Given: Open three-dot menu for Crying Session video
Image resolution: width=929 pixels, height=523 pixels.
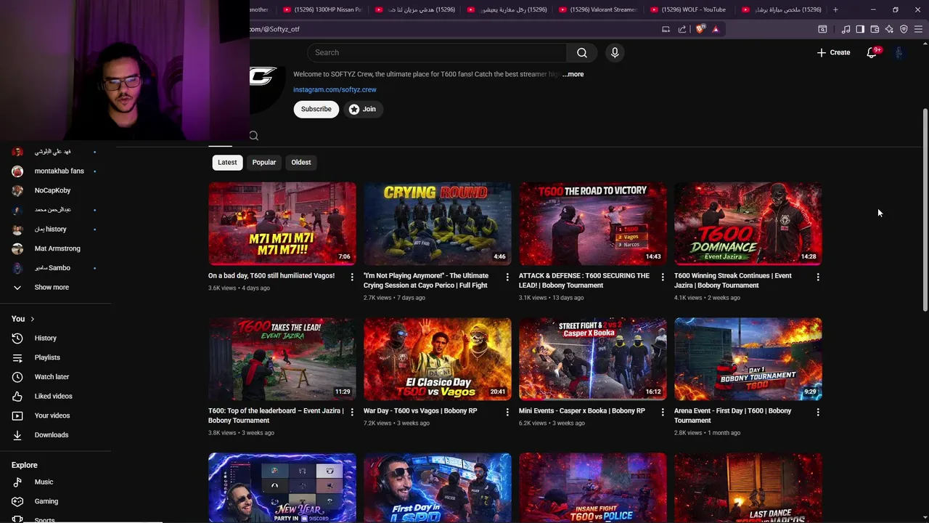Looking at the screenshot, I should [507, 277].
